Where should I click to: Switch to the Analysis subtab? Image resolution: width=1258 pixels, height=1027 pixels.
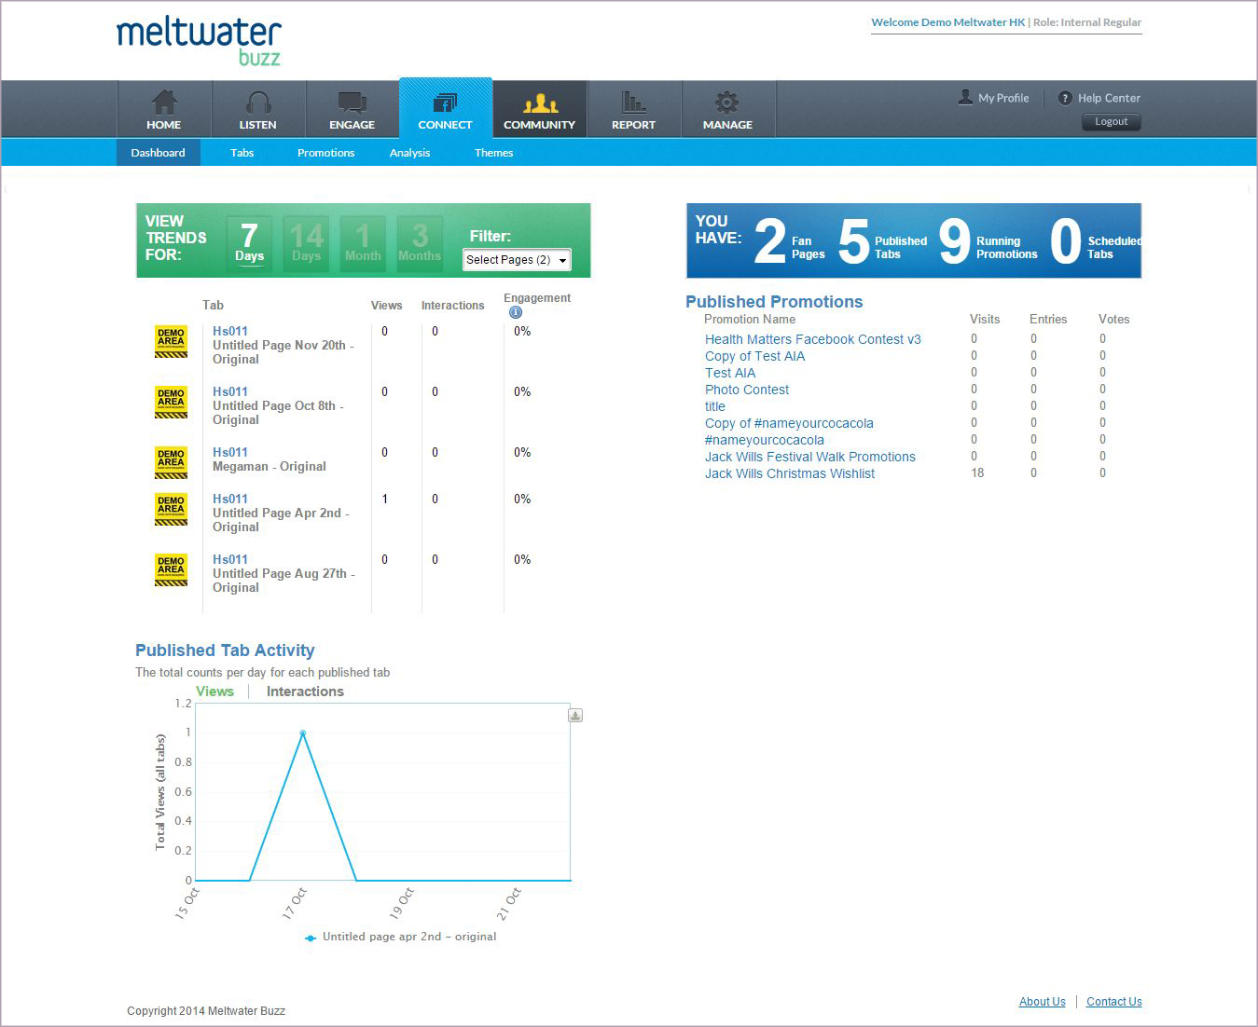(409, 153)
